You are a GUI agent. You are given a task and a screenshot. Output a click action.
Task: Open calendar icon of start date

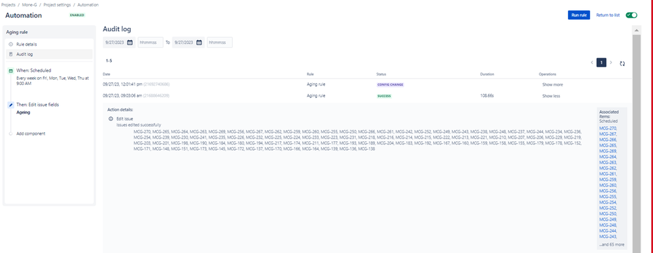(x=130, y=42)
